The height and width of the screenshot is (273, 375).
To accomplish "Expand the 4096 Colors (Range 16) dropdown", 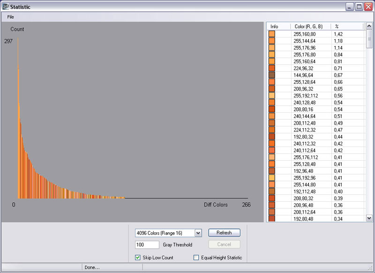I will (198, 233).
